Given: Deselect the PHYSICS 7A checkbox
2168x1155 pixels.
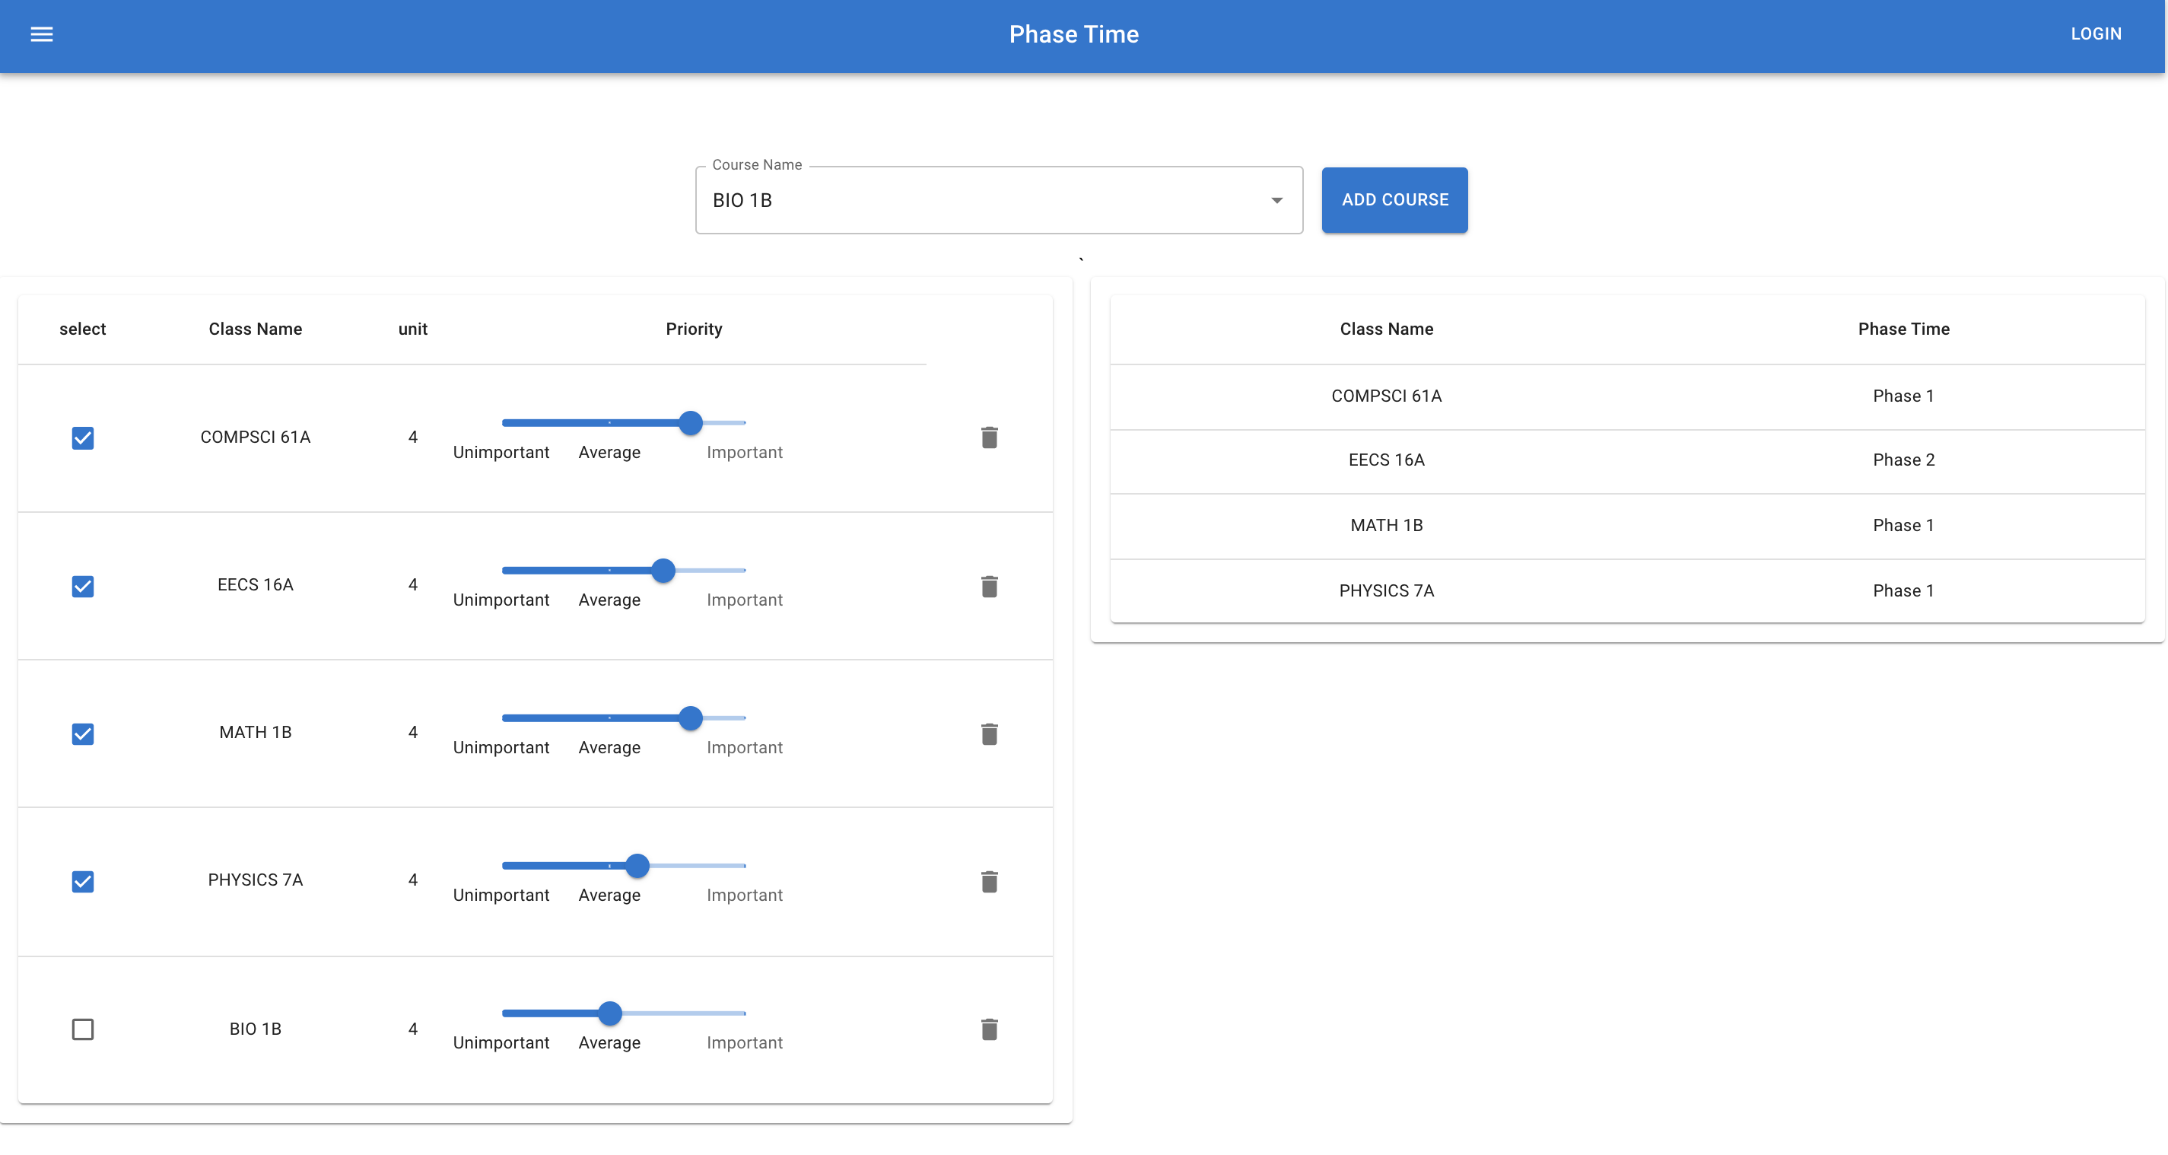Looking at the screenshot, I should pyautogui.click(x=82, y=880).
